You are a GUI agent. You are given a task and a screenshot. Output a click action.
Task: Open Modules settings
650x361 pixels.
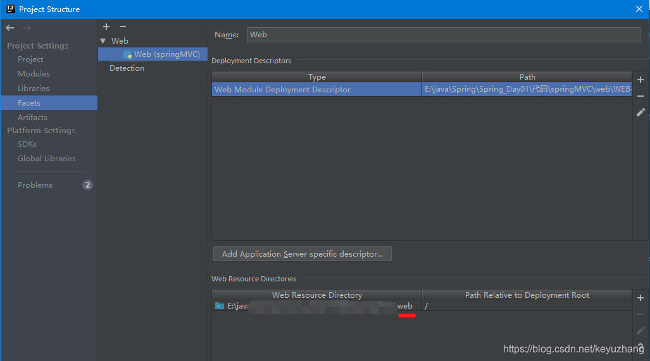pos(34,74)
